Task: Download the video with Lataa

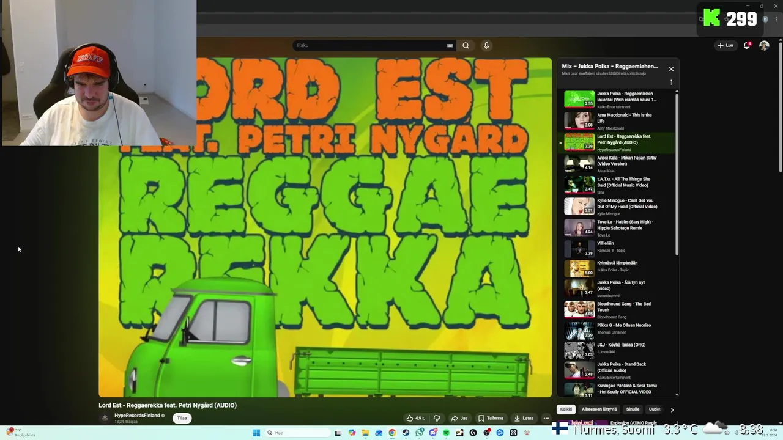Action: 524,418
